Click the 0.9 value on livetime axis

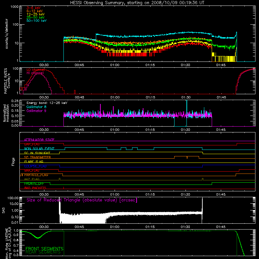click(16, 234)
